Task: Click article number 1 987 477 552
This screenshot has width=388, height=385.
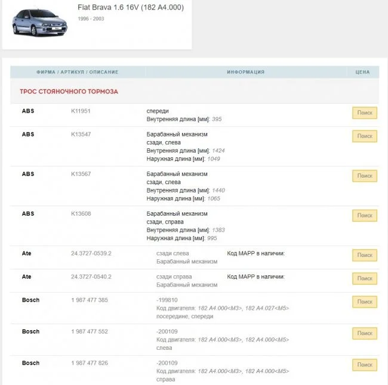Action: (90, 332)
